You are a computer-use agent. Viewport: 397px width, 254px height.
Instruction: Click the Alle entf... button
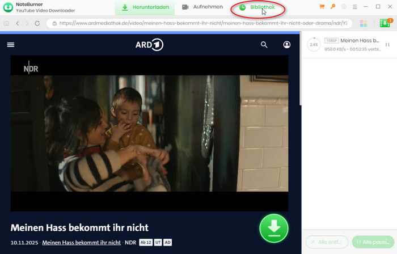327,242
